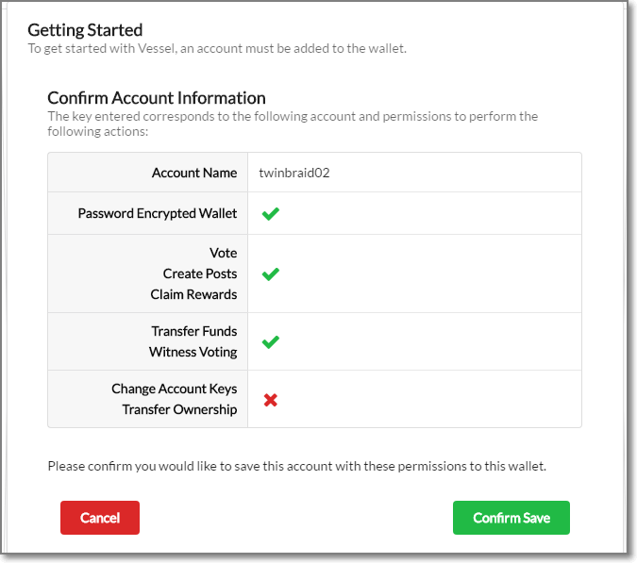Image resolution: width=637 pixels, height=563 pixels.
Task: Click the Getting Started heading
Action: pos(85,31)
